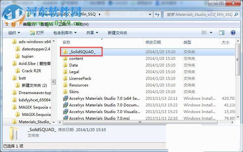The width and height of the screenshot is (243, 152).
Task: Click scroll-down arrow of file list
Action: point(238,118)
